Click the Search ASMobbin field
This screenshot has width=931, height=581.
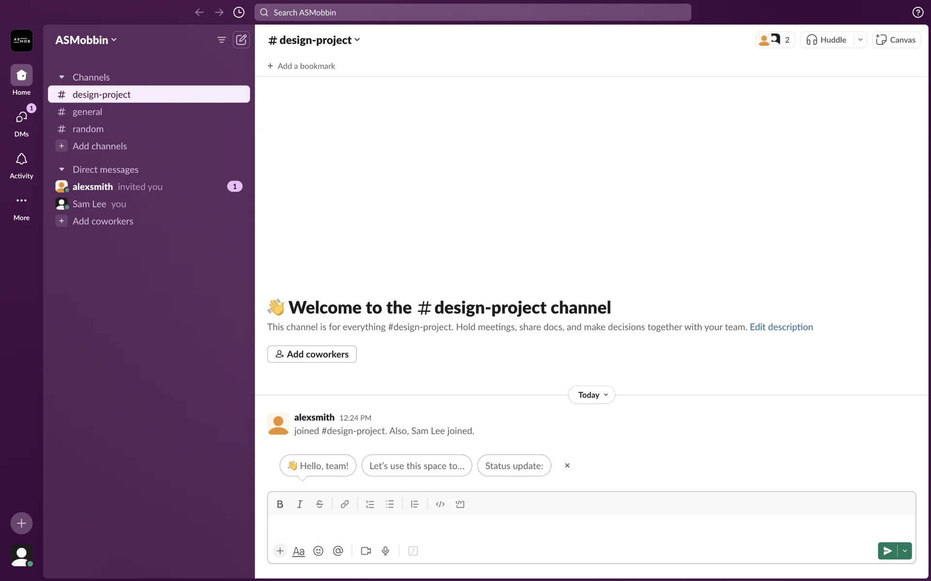point(473,13)
